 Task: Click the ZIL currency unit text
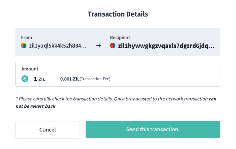point(42,79)
